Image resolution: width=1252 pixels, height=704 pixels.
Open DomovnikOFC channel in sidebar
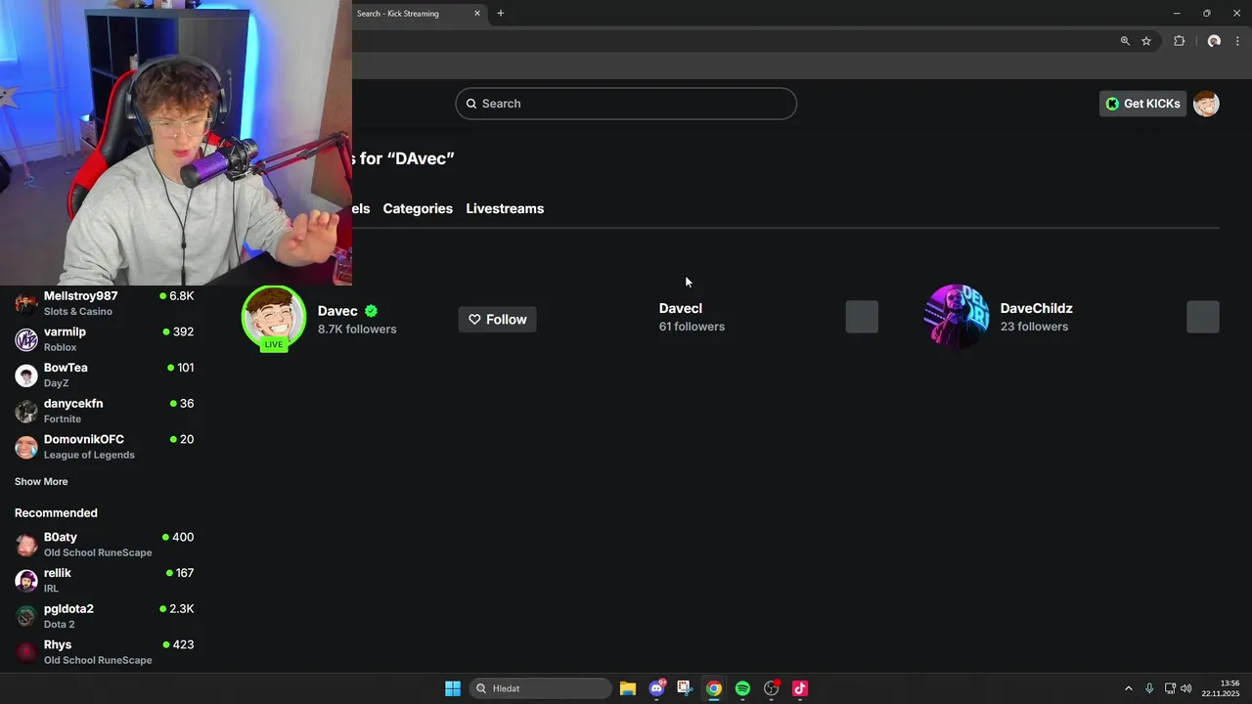[105, 447]
